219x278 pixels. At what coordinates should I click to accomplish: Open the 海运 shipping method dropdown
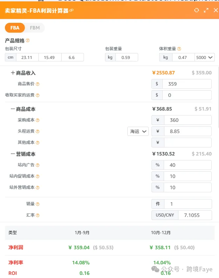pyautogui.click(x=138, y=131)
